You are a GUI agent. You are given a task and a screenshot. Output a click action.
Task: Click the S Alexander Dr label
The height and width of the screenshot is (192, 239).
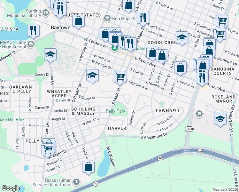pyautogui.click(x=154, y=136)
